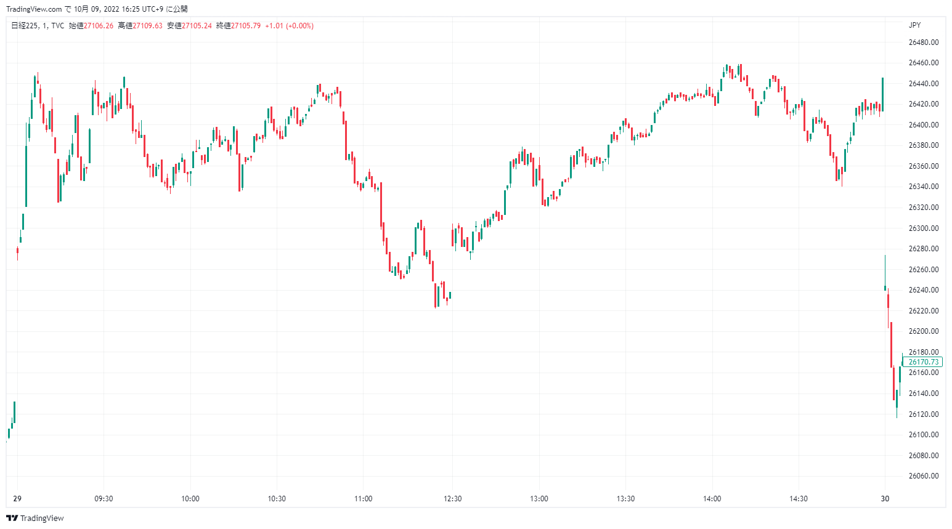Open the TradingView.com link in header

(x=34, y=9)
